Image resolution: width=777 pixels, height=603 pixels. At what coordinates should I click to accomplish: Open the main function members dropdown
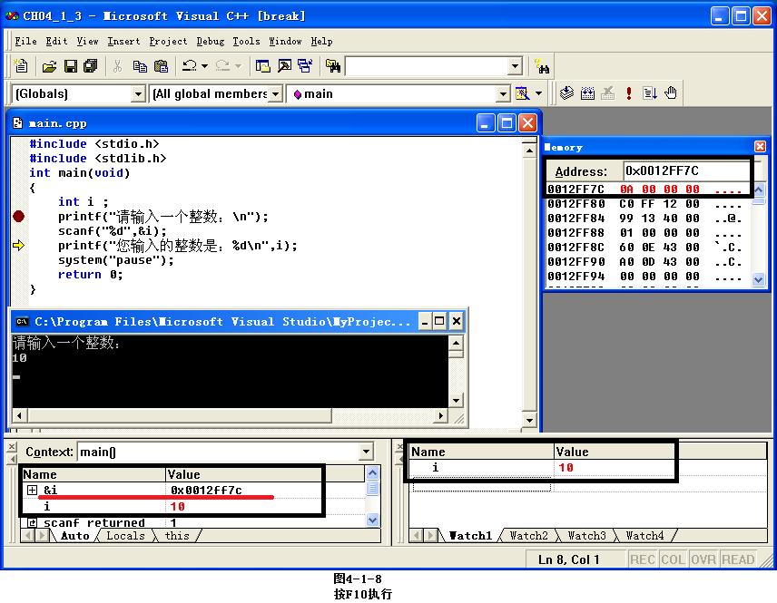(x=503, y=93)
